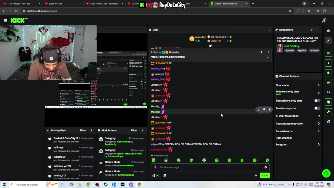Expand Account age restriction settings
This screenshot has height=188, width=334.
point(319,124)
